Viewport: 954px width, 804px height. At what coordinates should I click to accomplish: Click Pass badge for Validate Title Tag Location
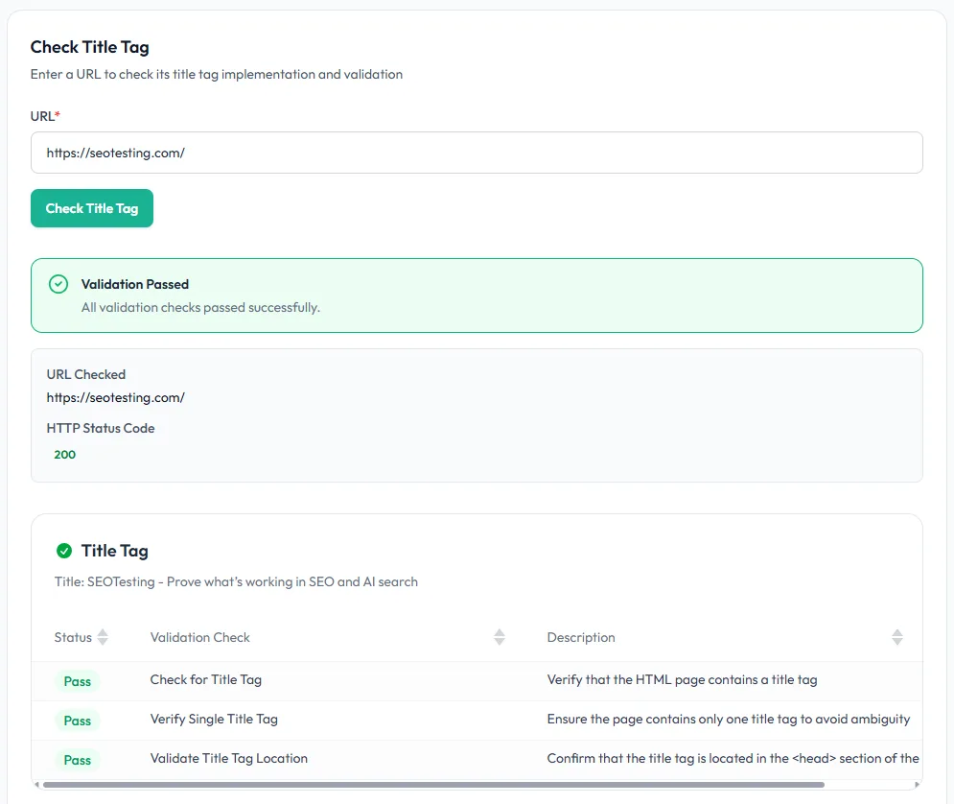78,760
